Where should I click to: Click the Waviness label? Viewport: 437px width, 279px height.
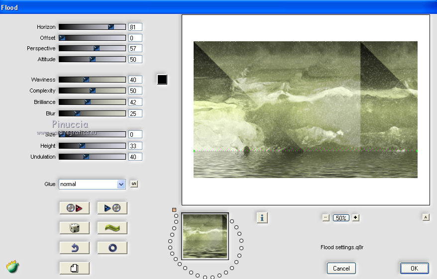(43, 80)
